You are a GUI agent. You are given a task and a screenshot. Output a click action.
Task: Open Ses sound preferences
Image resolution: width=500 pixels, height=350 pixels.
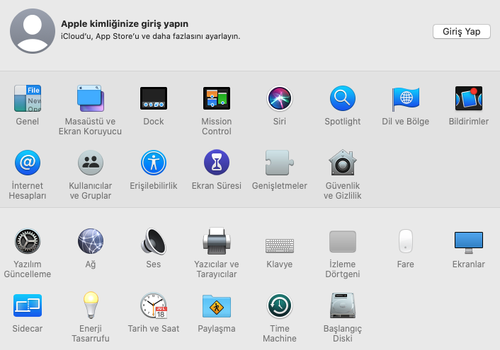tap(154, 242)
